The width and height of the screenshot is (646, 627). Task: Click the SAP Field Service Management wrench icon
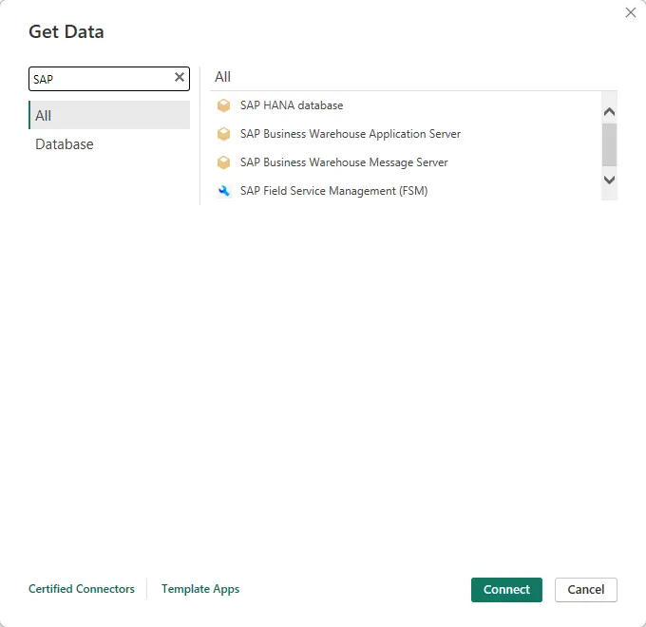pos(223,191)
